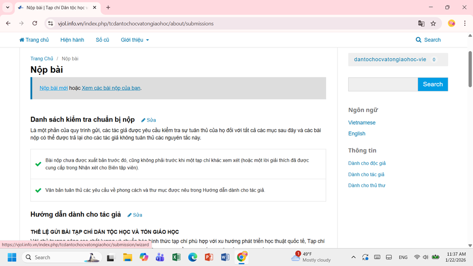Open the Số cũ menu item
473x266 pixels.
click(x=102, y=40)
